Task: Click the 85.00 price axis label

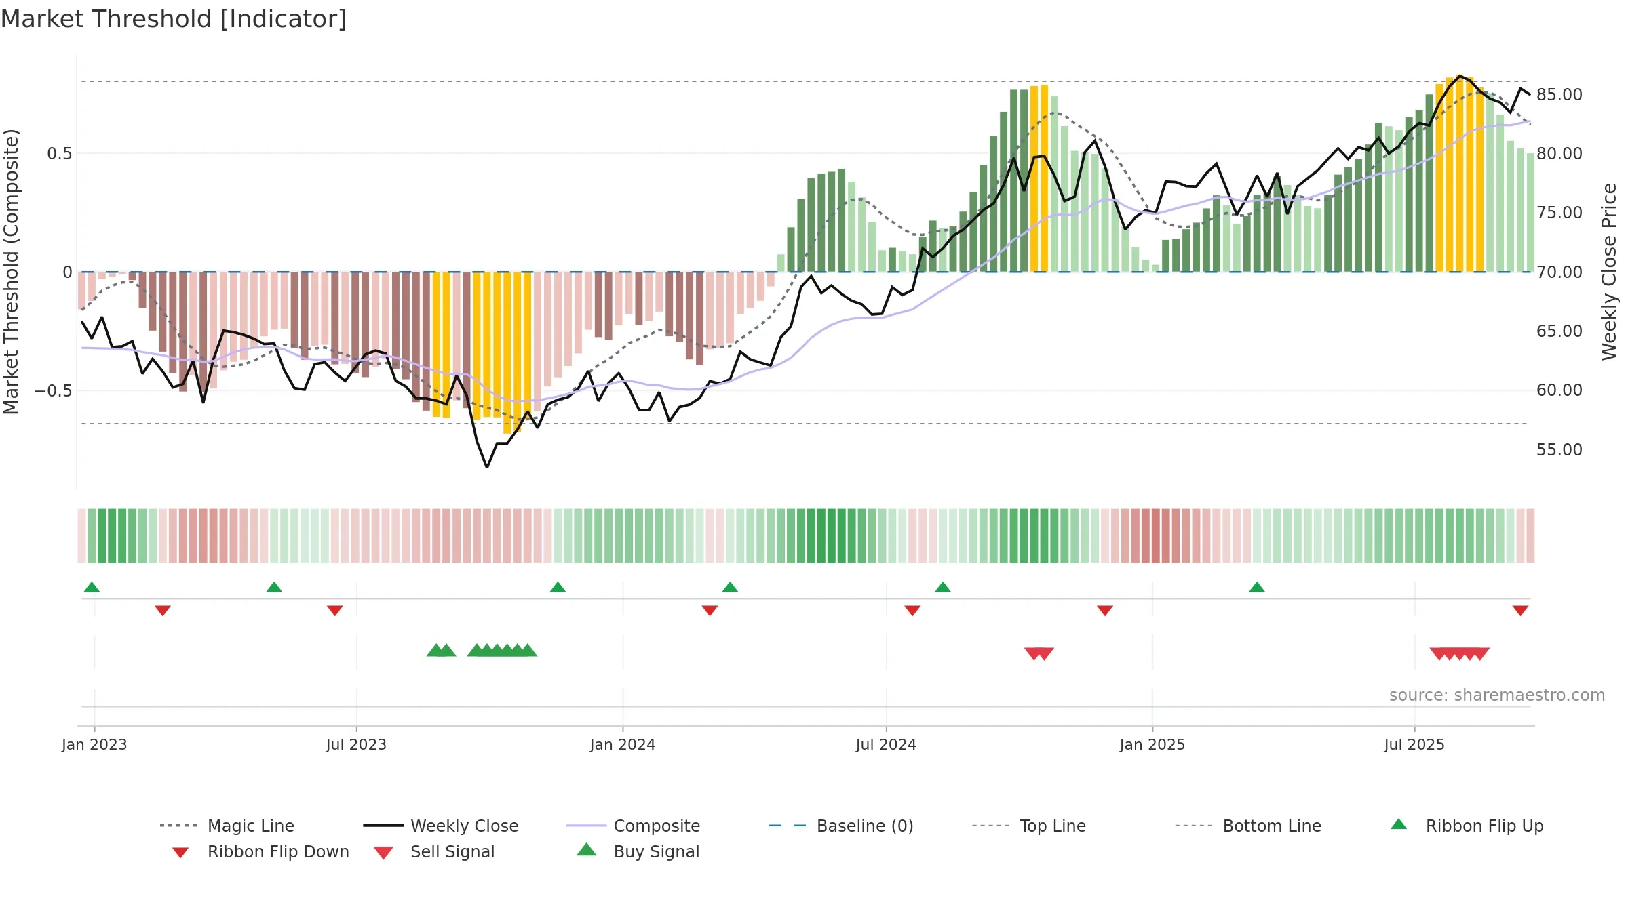Action: pyautogui.click(x=1559, y=94)
